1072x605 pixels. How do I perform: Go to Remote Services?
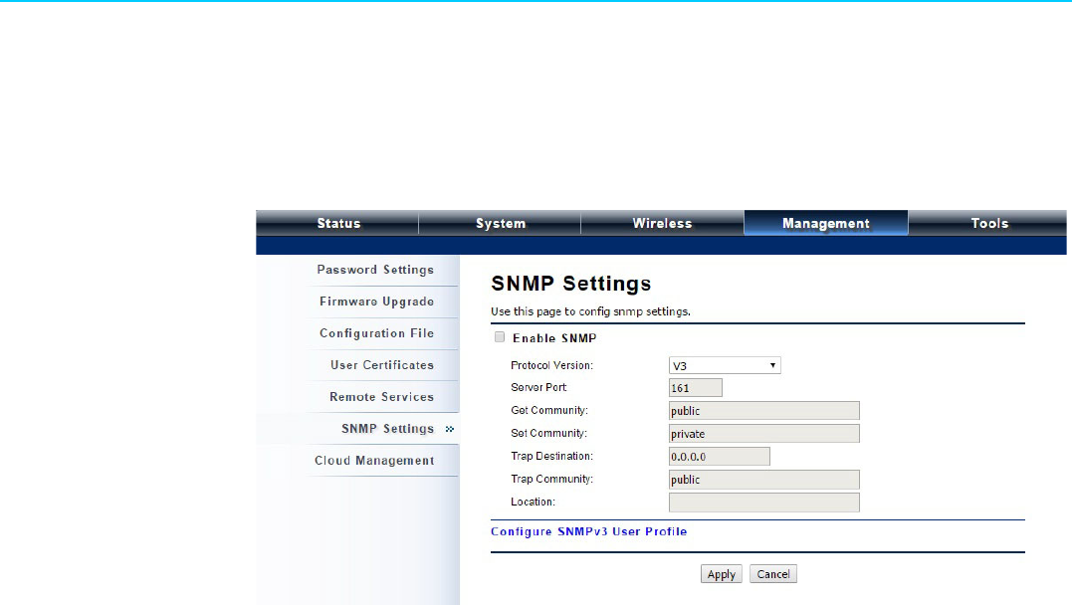coord(381,396)
